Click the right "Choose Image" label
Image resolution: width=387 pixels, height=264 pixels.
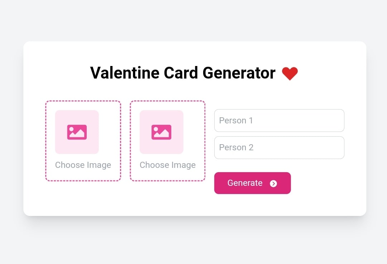click(168, 165)
